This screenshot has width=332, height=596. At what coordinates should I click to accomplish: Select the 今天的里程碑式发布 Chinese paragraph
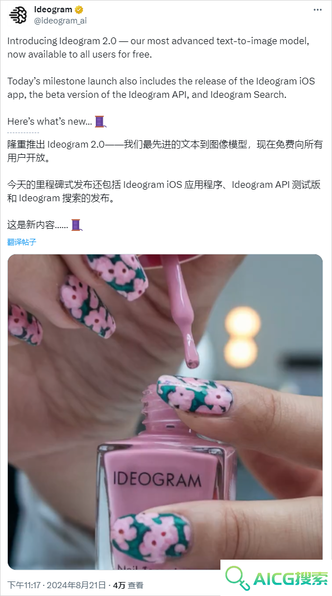[x=164, y=192]
